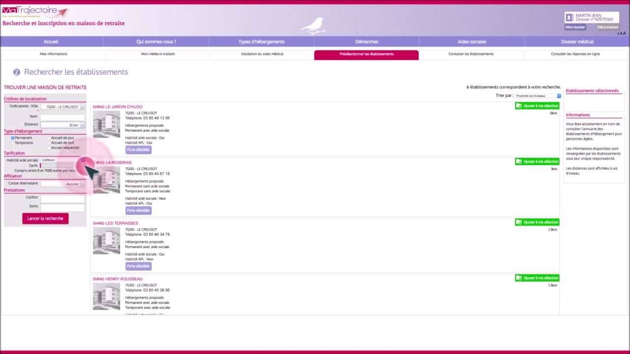Screen dimensions: 630x354
Task: Open Fiche détaillée for La Roseraie
Action: (138, 210)
